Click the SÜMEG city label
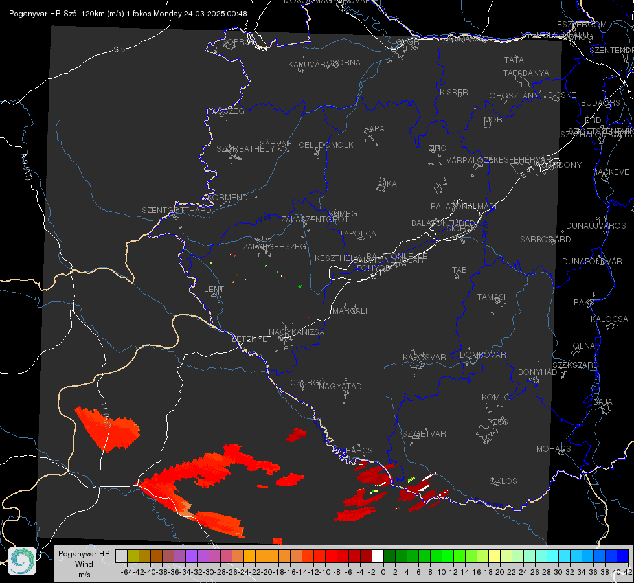The width and height of the screenshot is (634, 583). pos(343,213)
